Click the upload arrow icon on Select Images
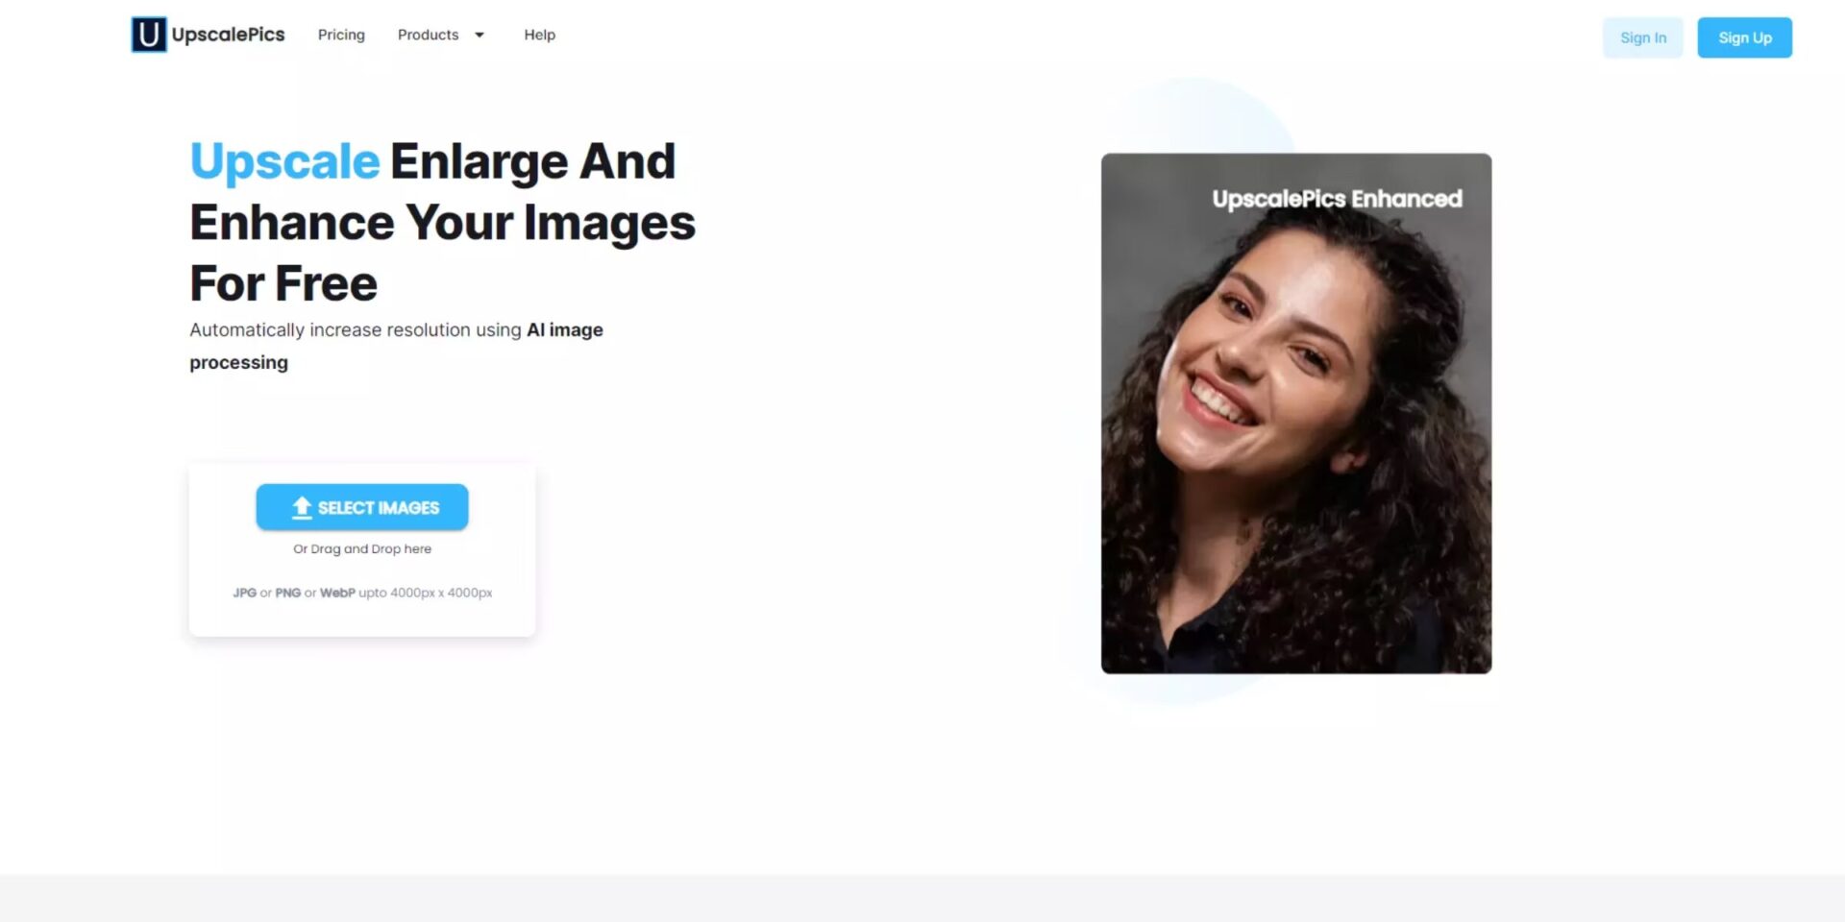The height and width of the screenshot is (922, 1845). pyautogui.click(x=302, y=507)
